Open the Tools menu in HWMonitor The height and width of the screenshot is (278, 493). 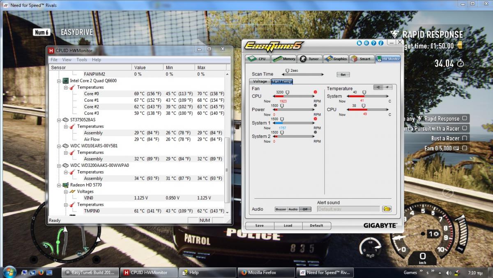coord(82,60)
